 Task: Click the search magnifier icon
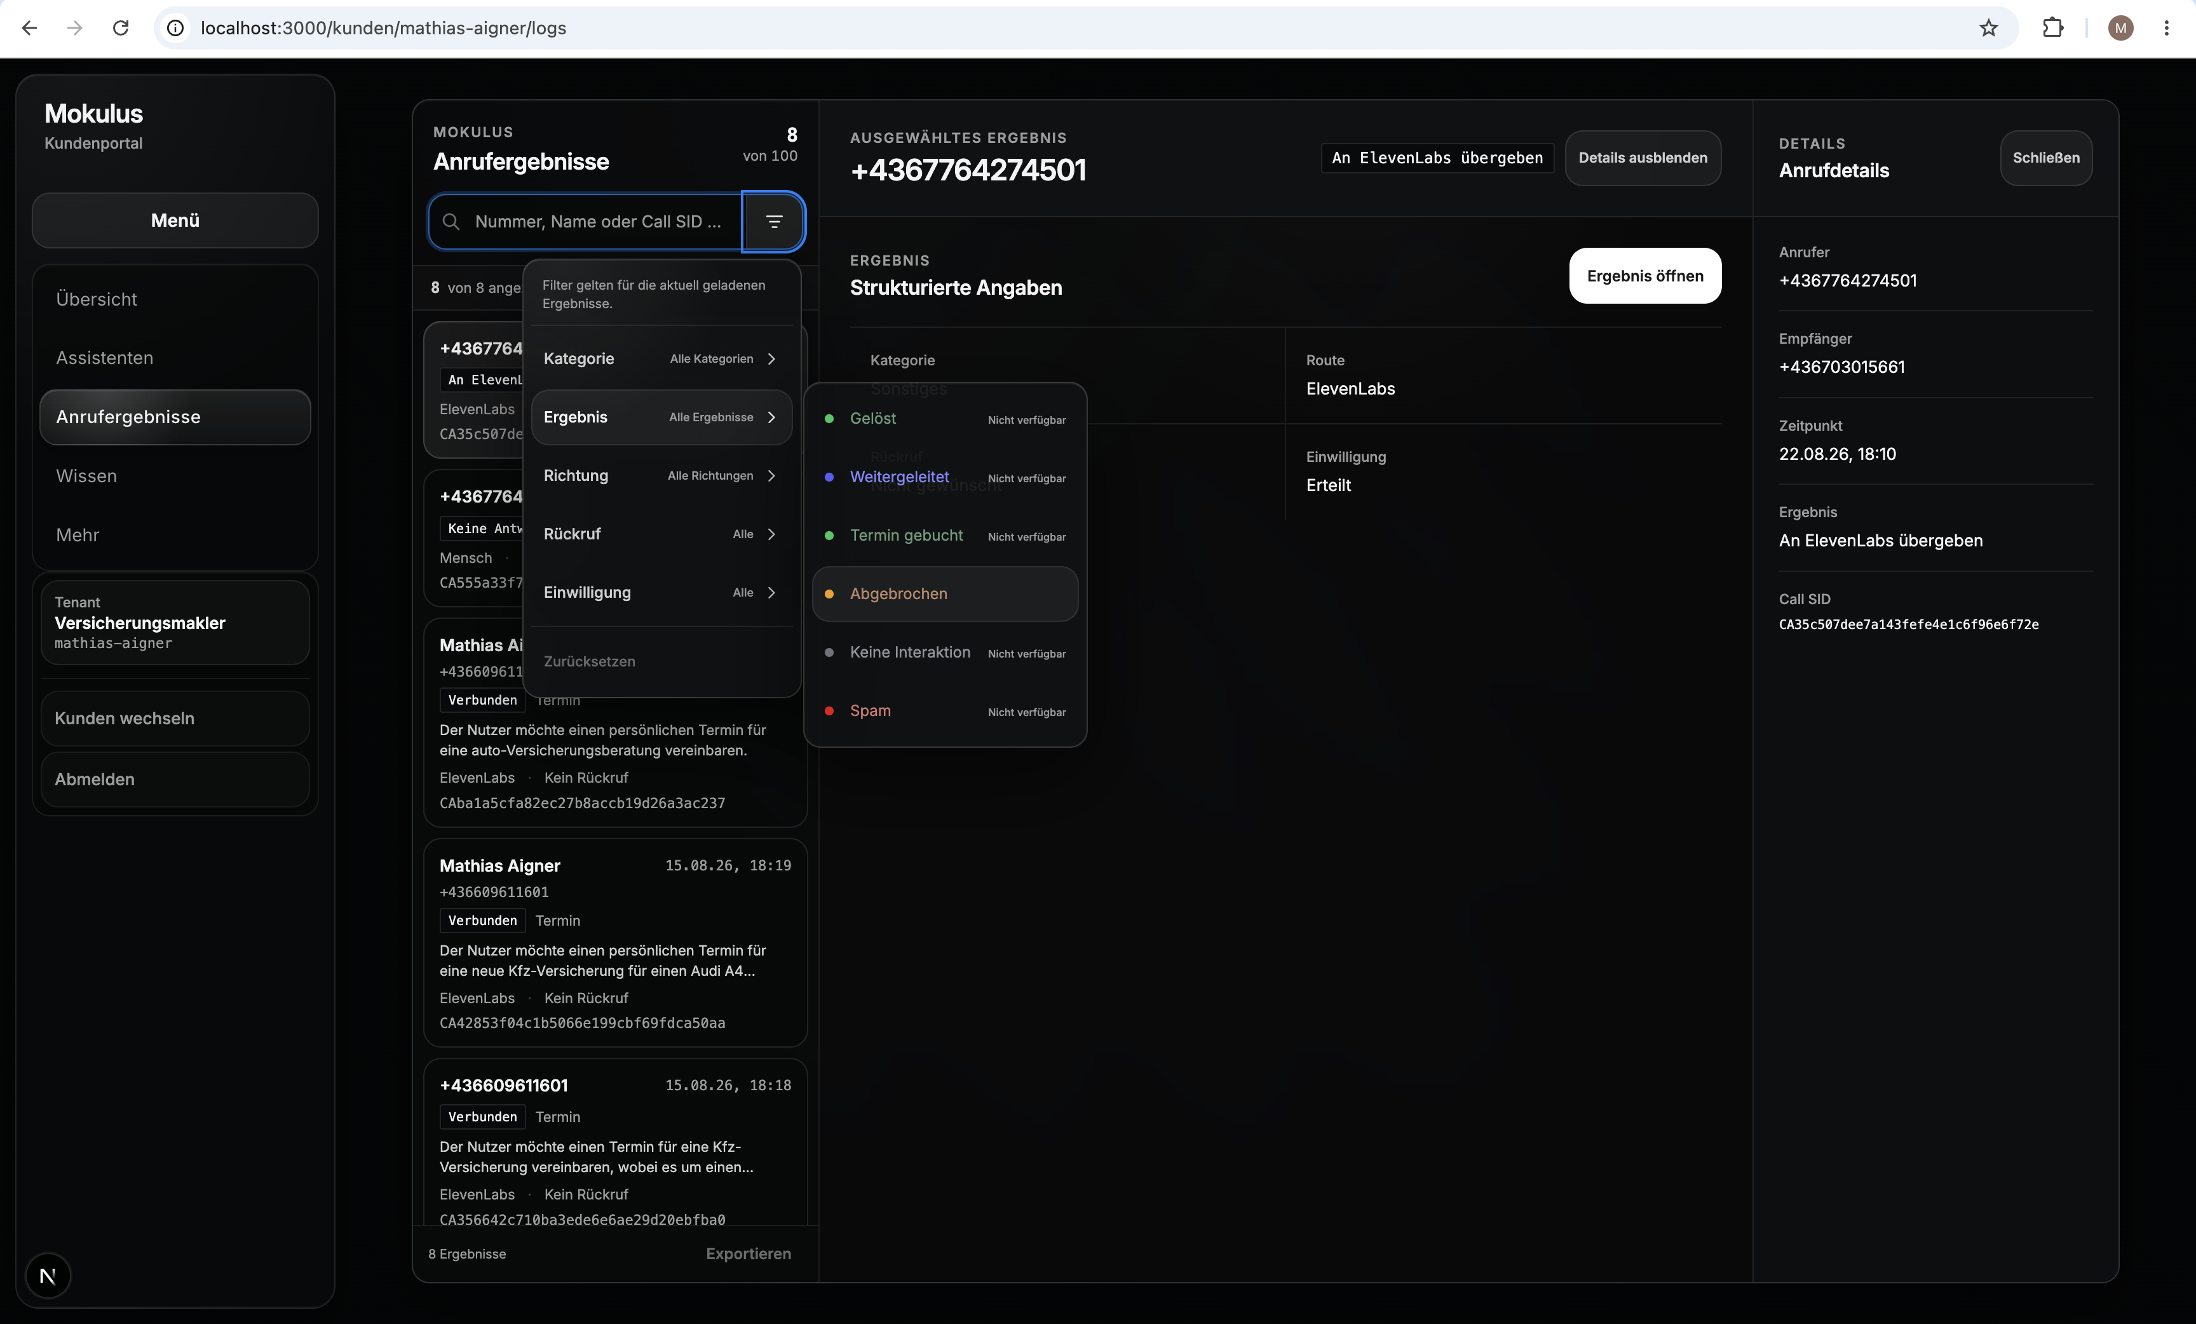(451, 221)
